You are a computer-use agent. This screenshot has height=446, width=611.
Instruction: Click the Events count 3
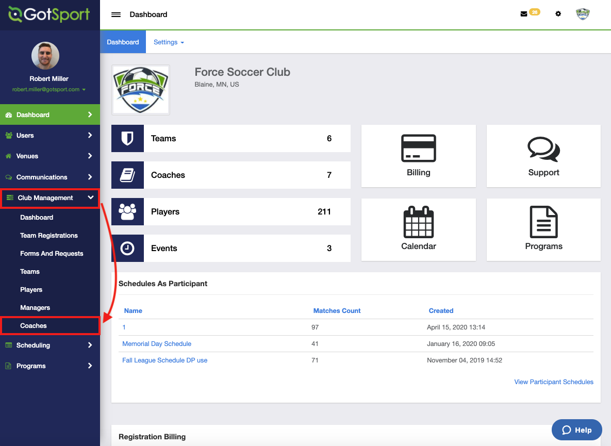click(329, 248)
